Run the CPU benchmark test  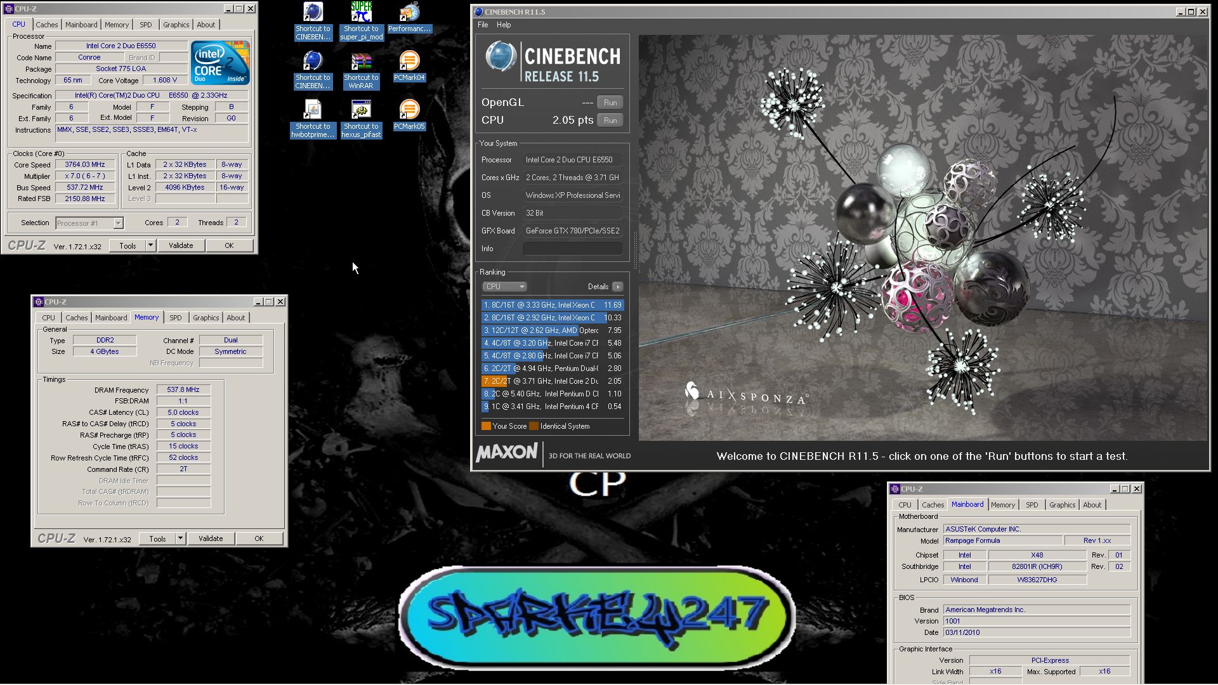(x=610, y=120)
